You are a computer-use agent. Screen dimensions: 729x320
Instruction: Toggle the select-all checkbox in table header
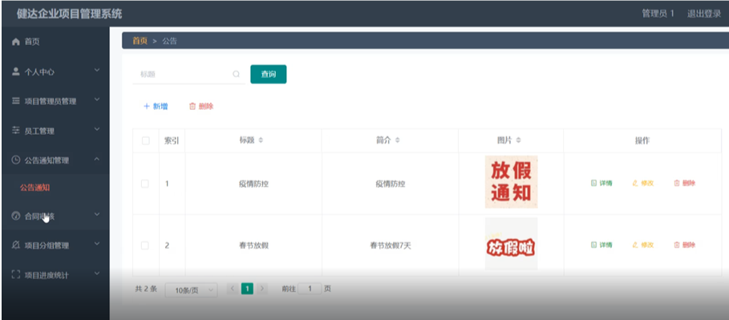click(x=145, y=140)
